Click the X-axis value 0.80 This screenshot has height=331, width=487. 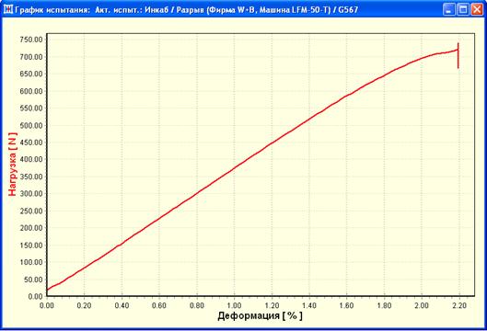click(x=197, y=305)
